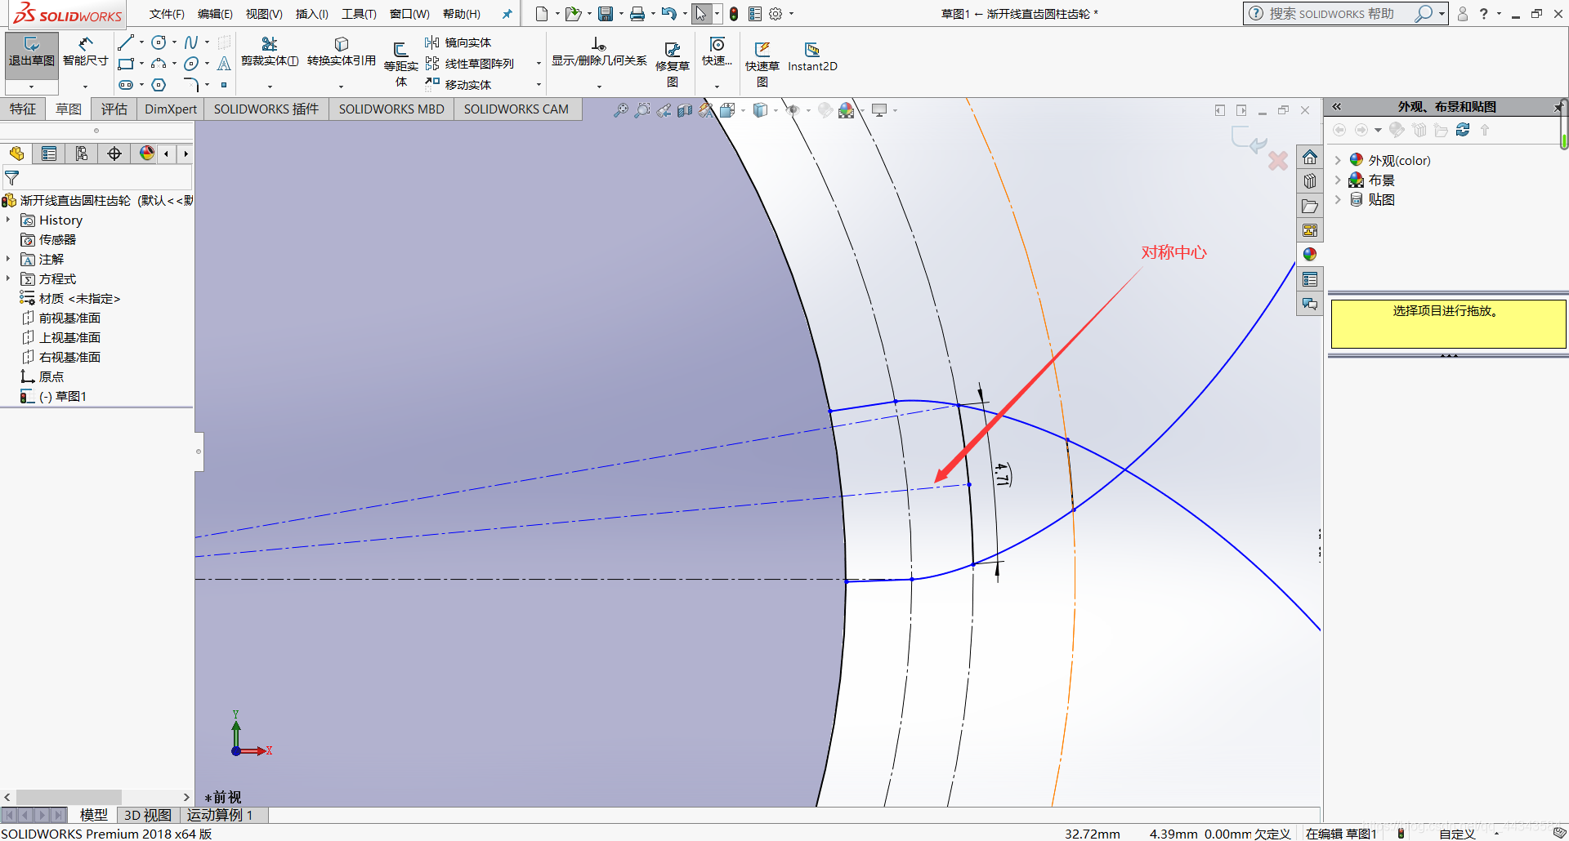Click the 移动实体 move entities tool
1569x841 pixels.
pyautogui.click(x=458, y=85)
